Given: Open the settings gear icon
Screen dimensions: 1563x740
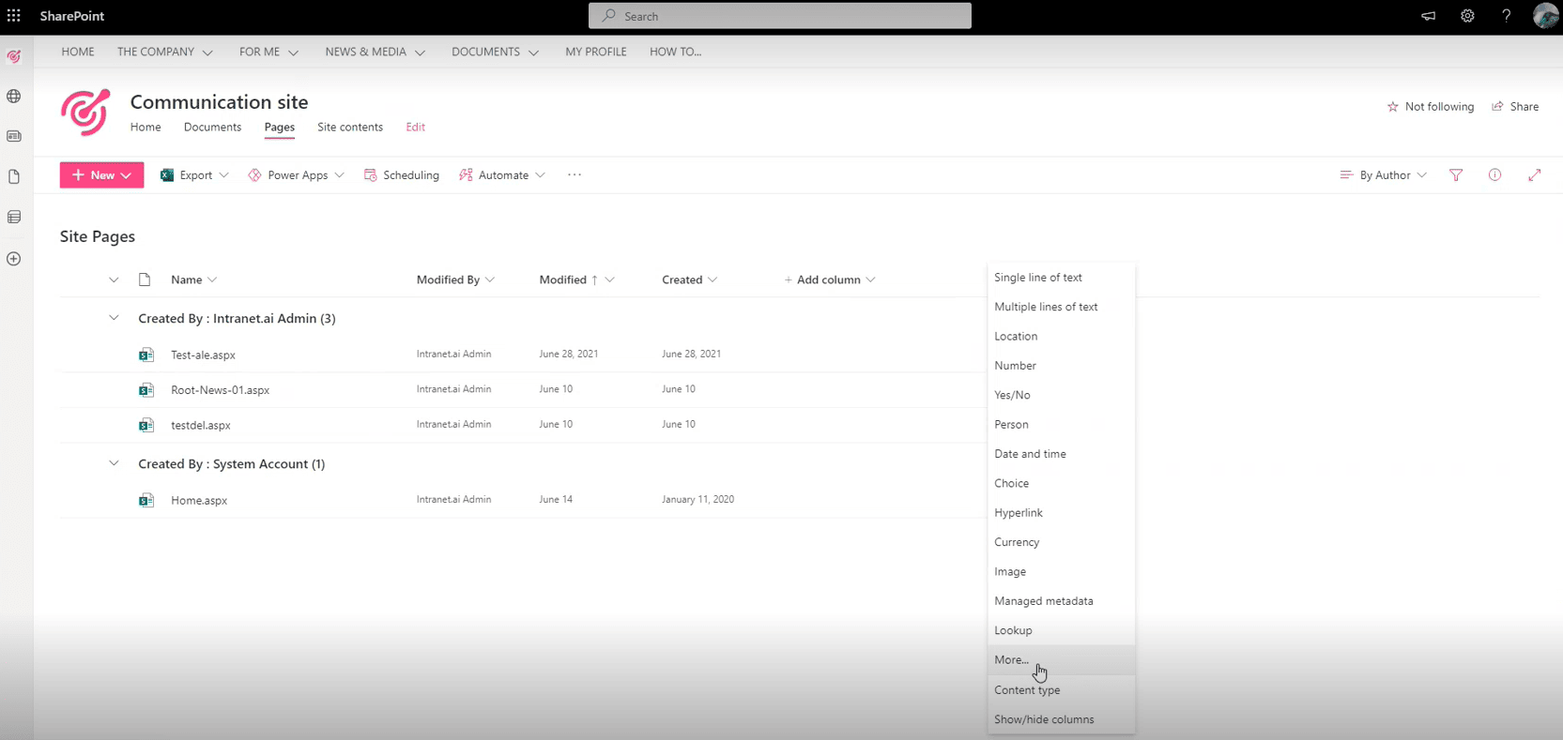Looking at the screenshot, I should click(x=1467, y=16).
